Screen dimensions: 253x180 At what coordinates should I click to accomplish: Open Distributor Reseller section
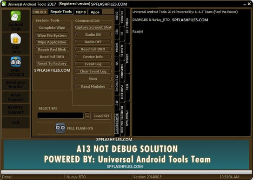[x=16, y=84]
